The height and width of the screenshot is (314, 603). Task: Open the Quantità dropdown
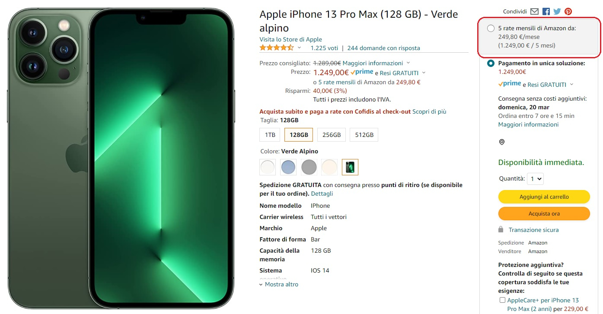[535, 178]
